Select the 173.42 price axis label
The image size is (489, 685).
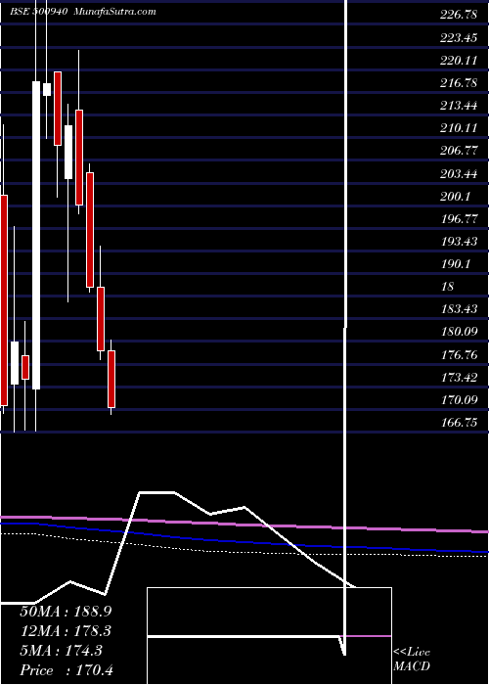459,378
